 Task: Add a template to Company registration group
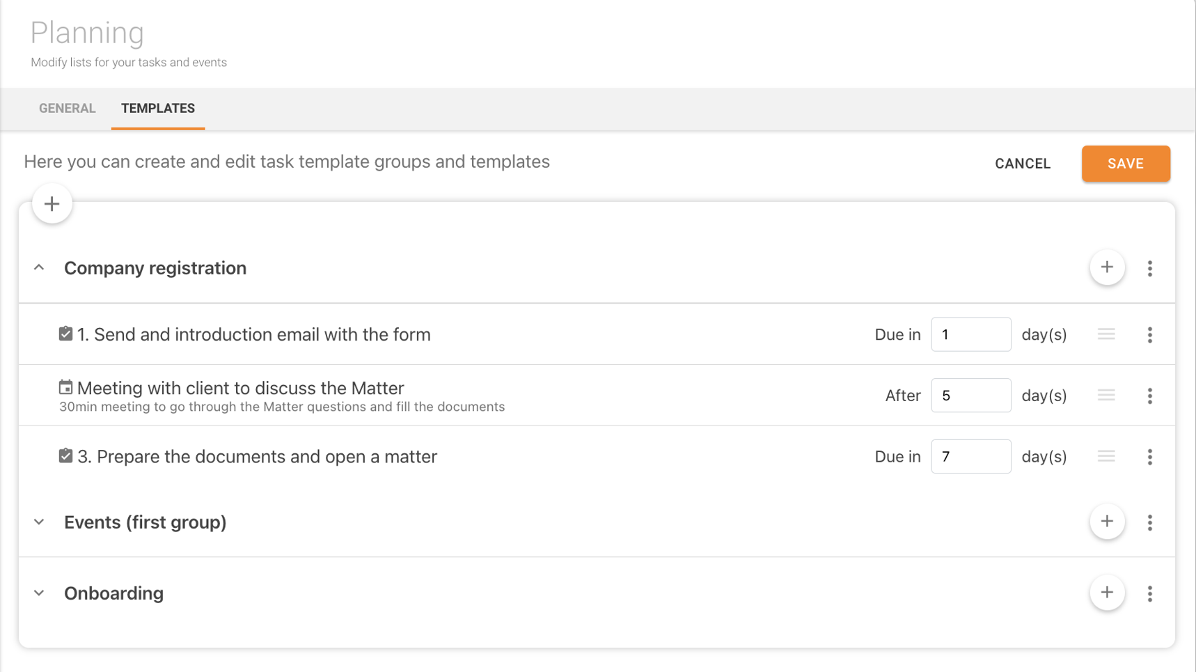(x=1107, y=267)
